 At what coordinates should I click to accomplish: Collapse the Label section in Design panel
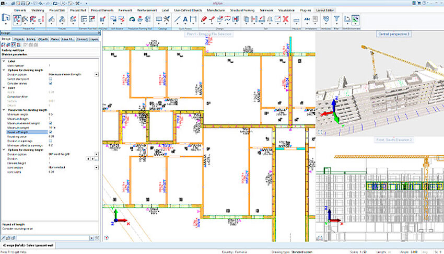(5, 61)
